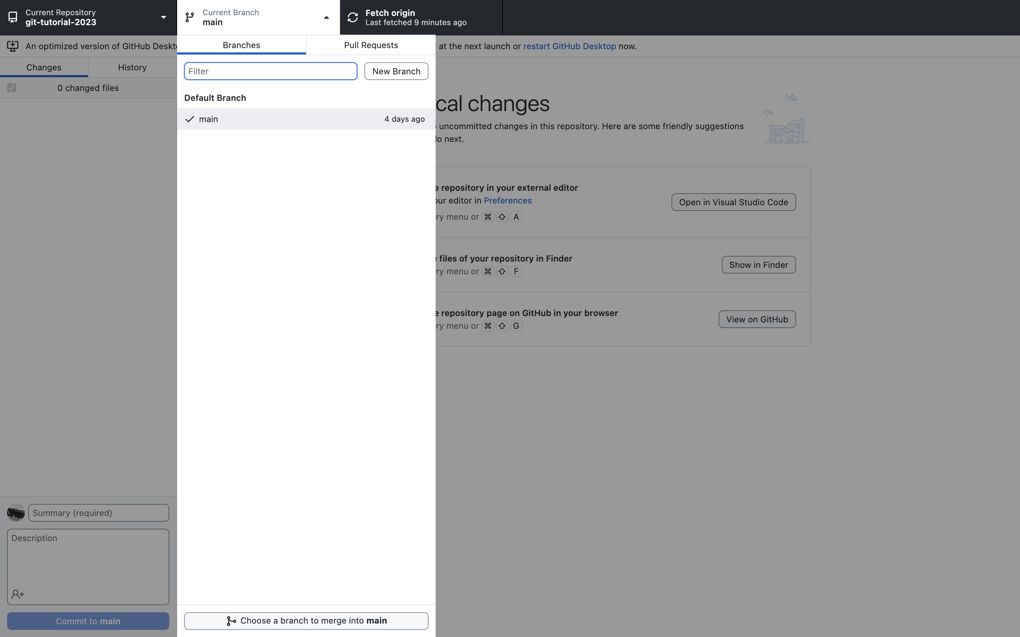1020x637 pixels.
Task: Click the Fetch origin sync arrows icon
Action: click(x=352, y=17)
